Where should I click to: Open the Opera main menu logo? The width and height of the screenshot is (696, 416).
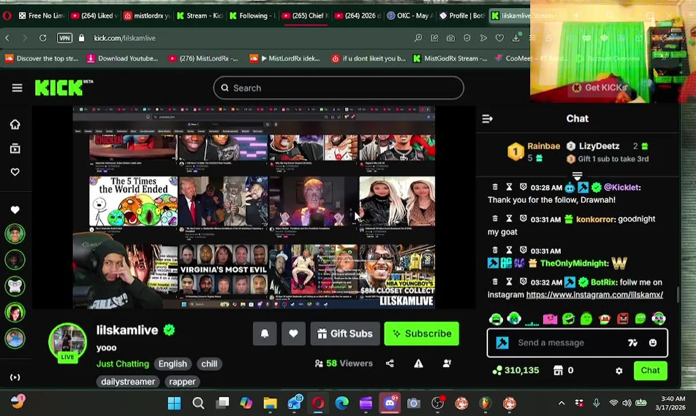coord(7,16)
